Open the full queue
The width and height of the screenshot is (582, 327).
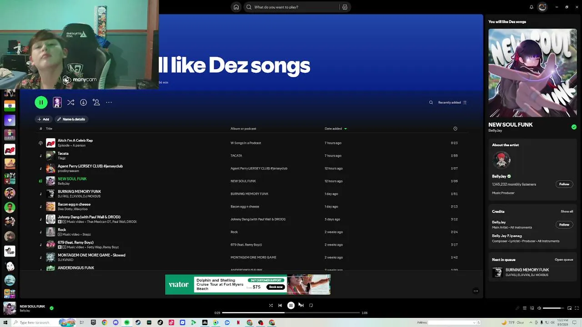click(x=564, y=260)
